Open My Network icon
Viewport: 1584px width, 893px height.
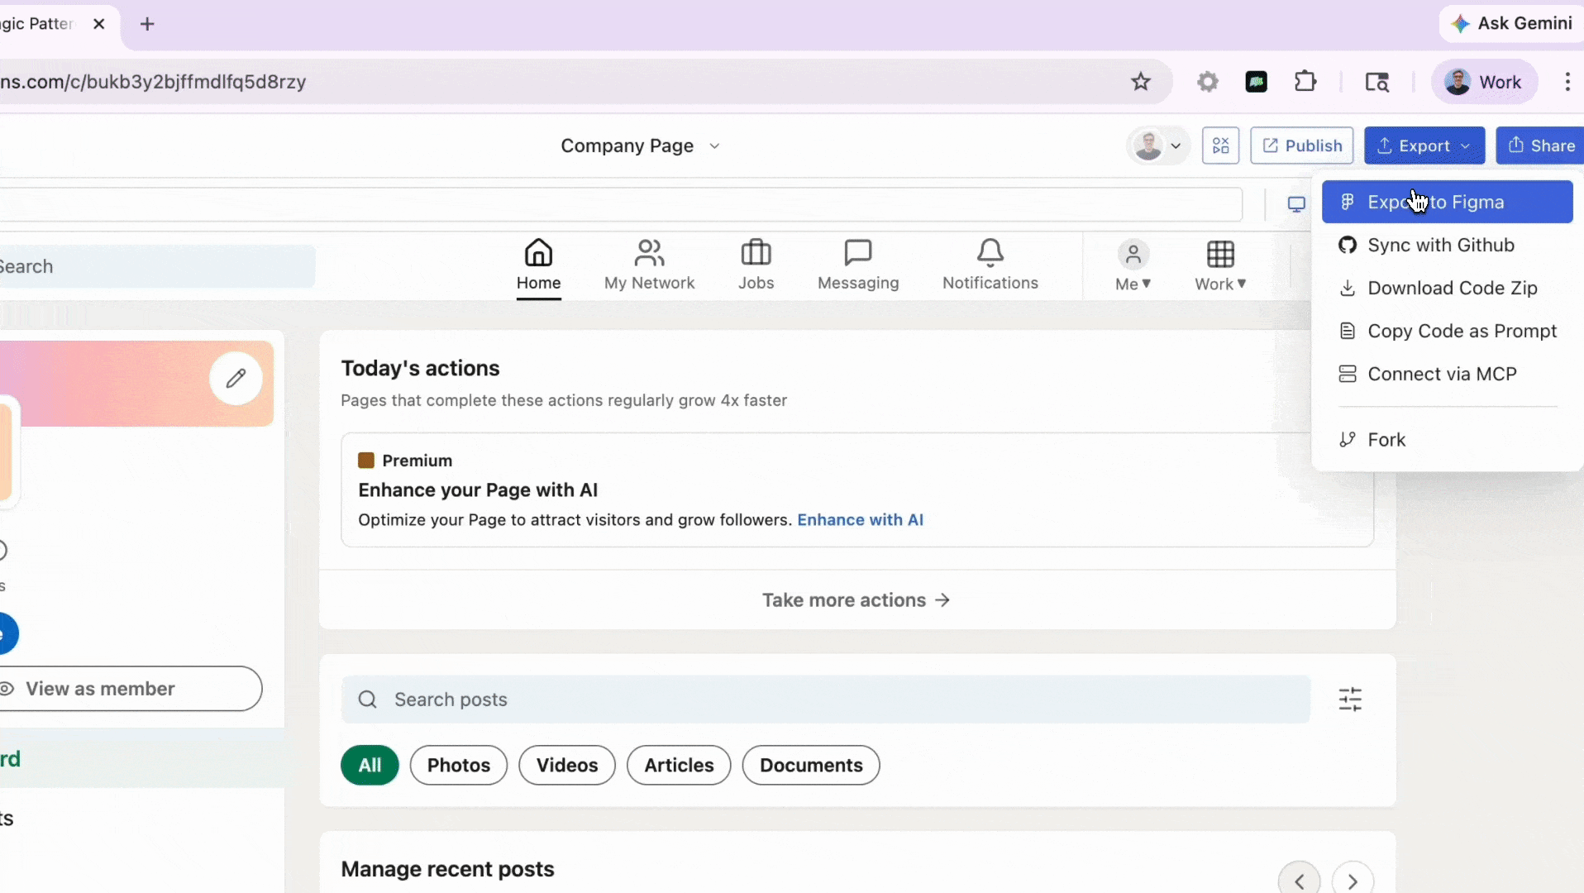[x=649, y=253]
